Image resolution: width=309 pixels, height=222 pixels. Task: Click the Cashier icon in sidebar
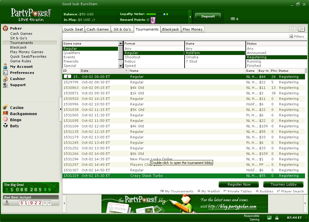coord(5,79)
